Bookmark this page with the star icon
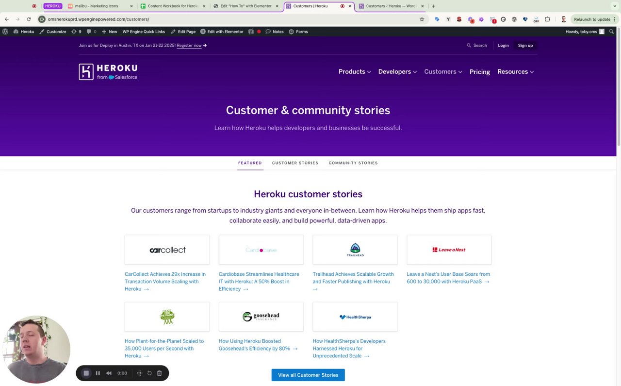The height and width of the screenshot is (386, 621). point(422,19)
